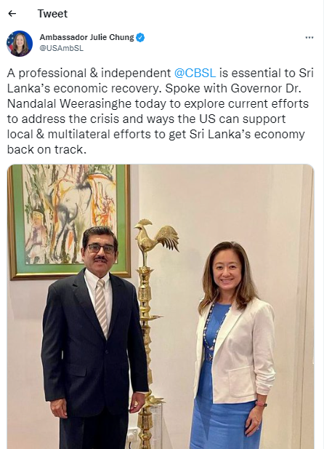Click the striped tie in the photo

pyautogui.click(x=101, y=309)
